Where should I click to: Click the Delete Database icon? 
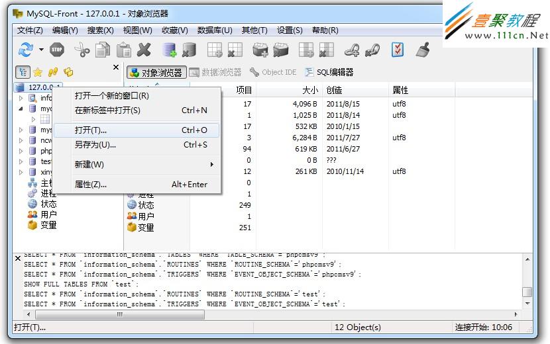(x=189, y=50)
